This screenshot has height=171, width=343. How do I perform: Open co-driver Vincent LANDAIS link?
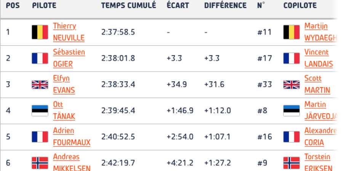pos(319,58)
